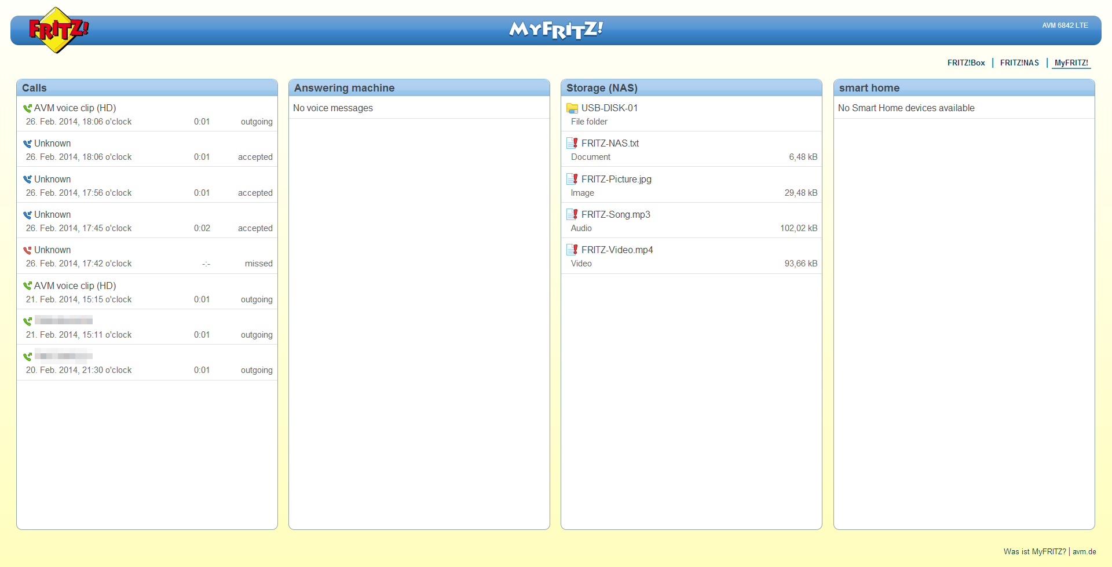1112x567 pixels.
Task: Click outgoing call icon for 20. Feb 21:30
Action: pos(27,357)
